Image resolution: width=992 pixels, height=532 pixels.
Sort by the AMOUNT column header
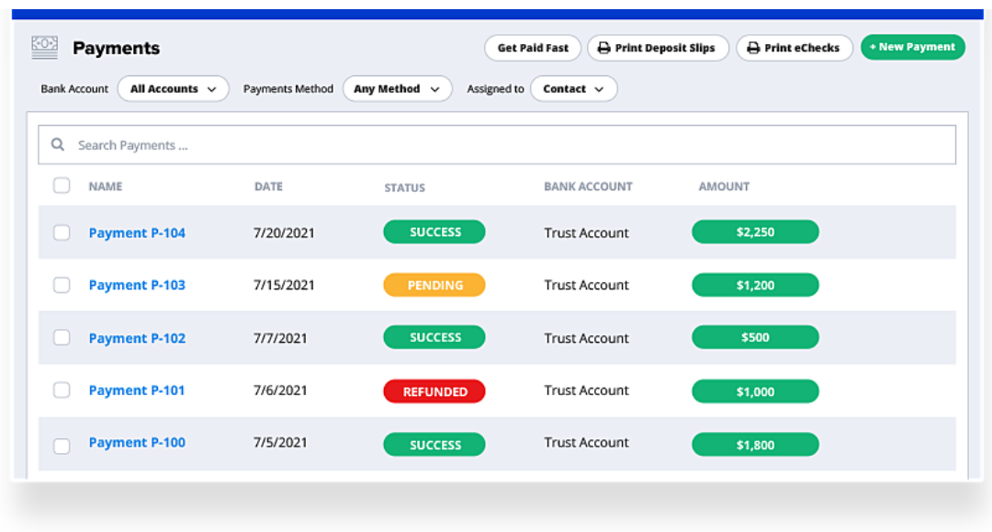coord(724,187)
